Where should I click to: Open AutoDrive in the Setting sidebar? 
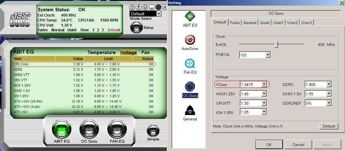coord(190,43)
